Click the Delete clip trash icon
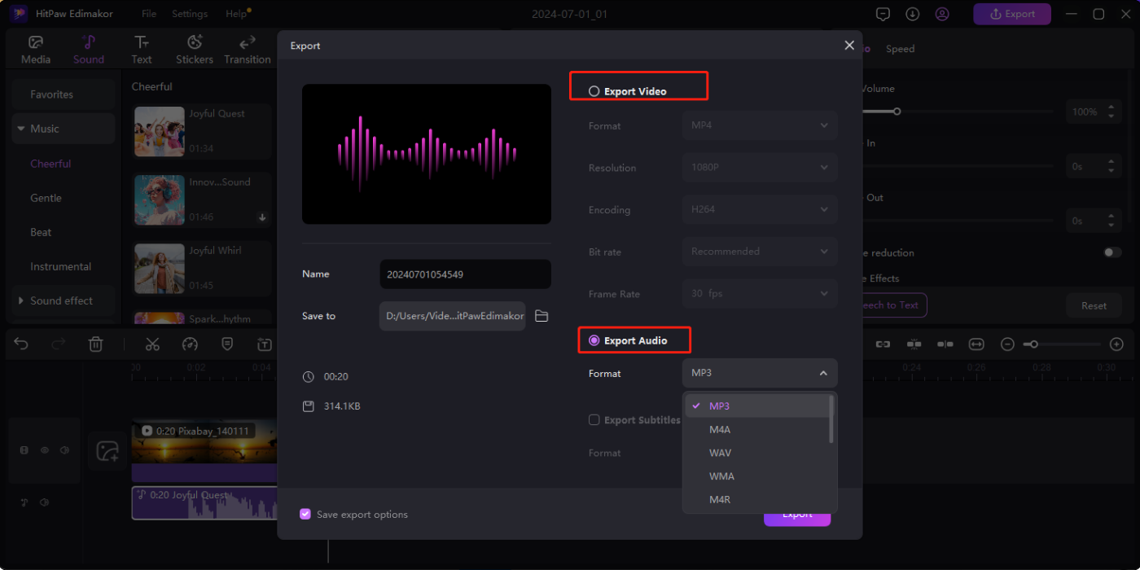This screenshot has width=1140, height=570. click(x=95, y=344)
